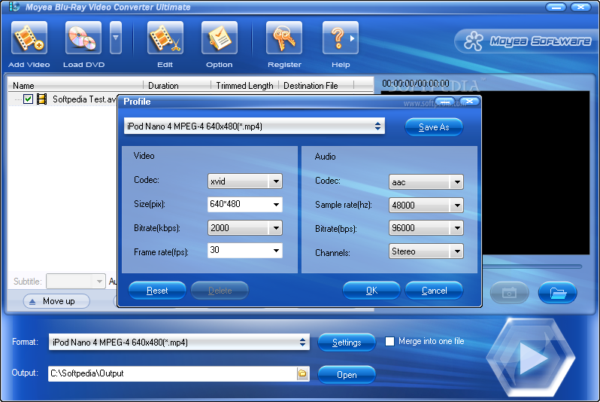Uncheck the Softpedia Test.avi checkbox
Image resolution: width=600 pixels, height=402 pixels.
point(28,99)
